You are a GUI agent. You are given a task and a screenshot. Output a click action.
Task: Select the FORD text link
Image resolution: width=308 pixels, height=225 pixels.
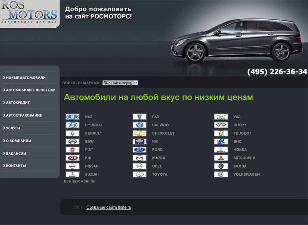point(157,150)
